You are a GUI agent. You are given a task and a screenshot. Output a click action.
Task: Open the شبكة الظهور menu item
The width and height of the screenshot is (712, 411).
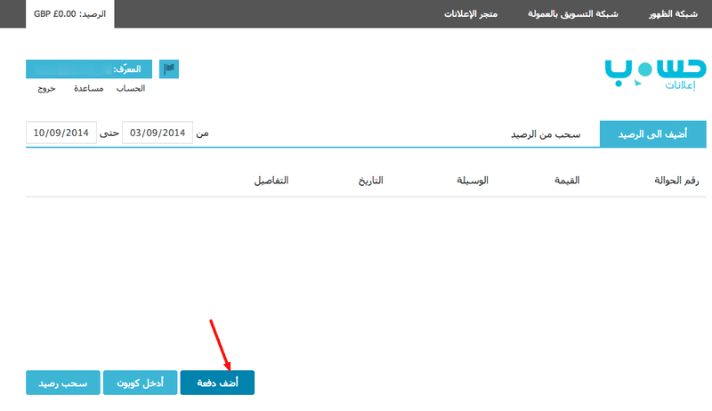tap(673, 14)
